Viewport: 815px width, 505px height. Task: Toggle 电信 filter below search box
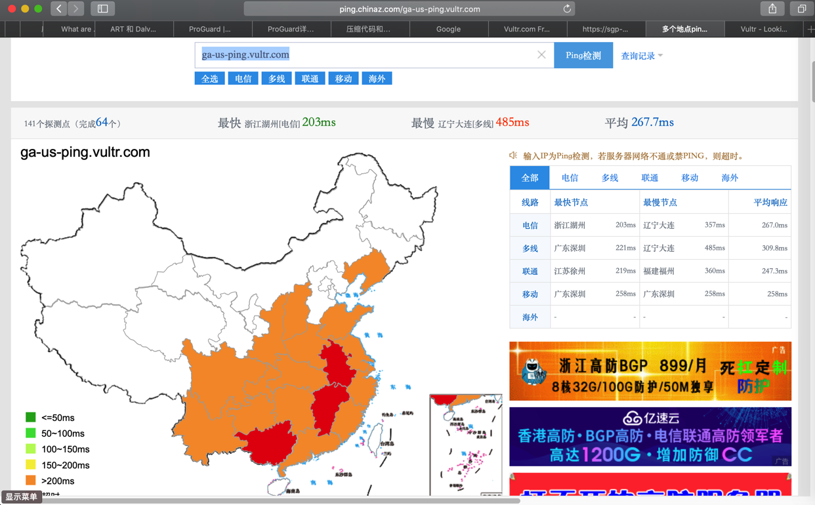[243, 78]
